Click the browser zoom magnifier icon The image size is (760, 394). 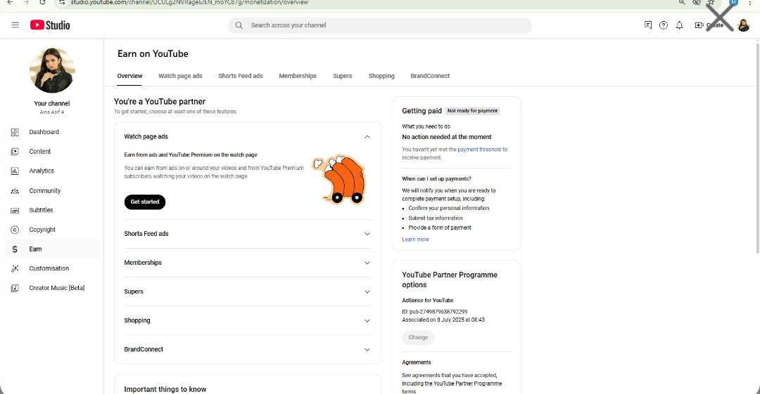[x=682, y=2]
